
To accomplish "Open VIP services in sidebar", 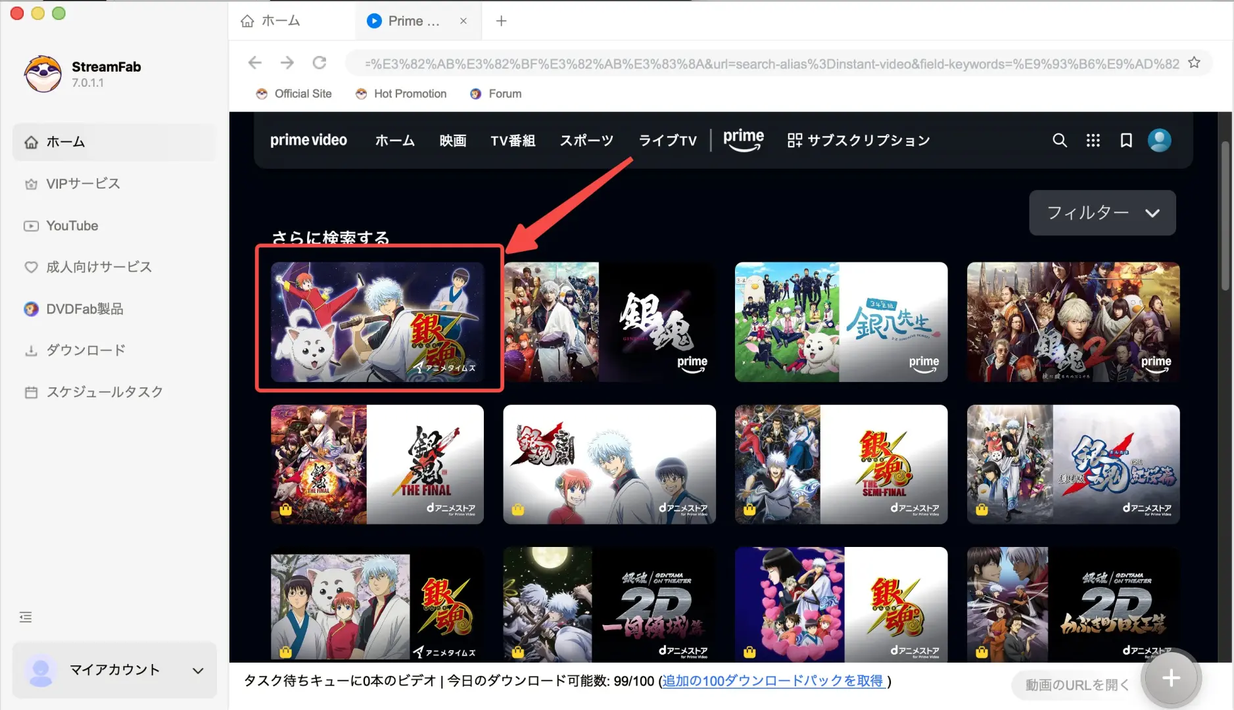I will pyautogui.click(x=114, y=183).
